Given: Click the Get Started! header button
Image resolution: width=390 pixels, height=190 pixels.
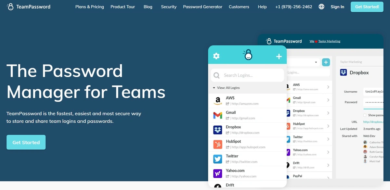Looking at the screenshot, I should coord(367,6).
